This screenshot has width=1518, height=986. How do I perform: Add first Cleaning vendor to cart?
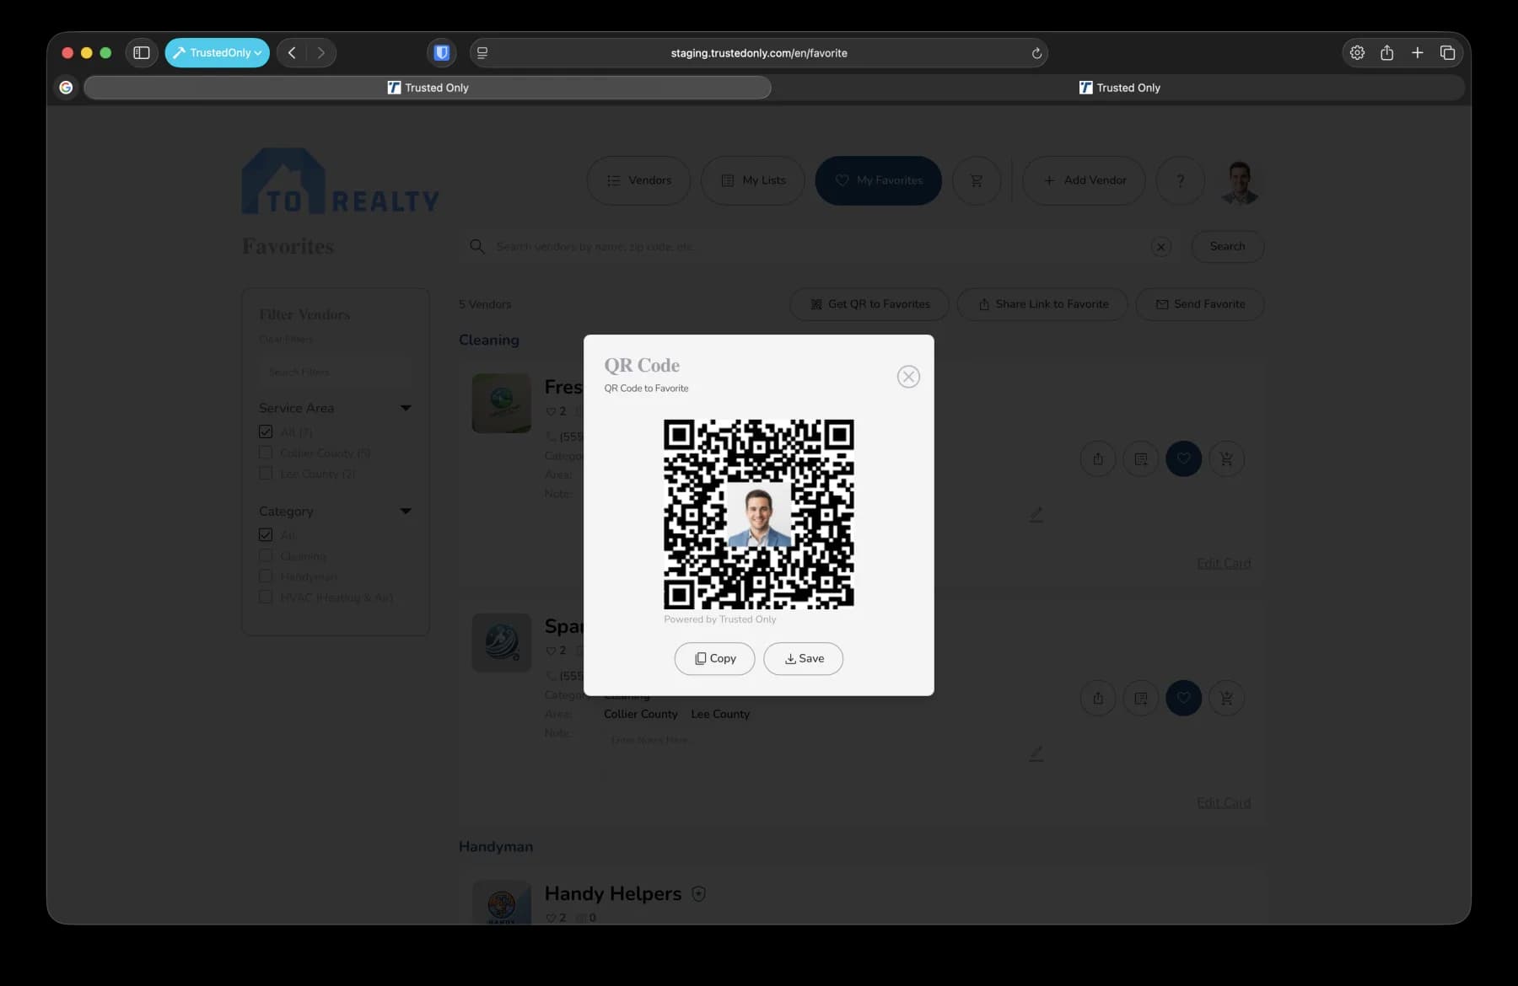pyautogui.click(x=1227, y=459)
